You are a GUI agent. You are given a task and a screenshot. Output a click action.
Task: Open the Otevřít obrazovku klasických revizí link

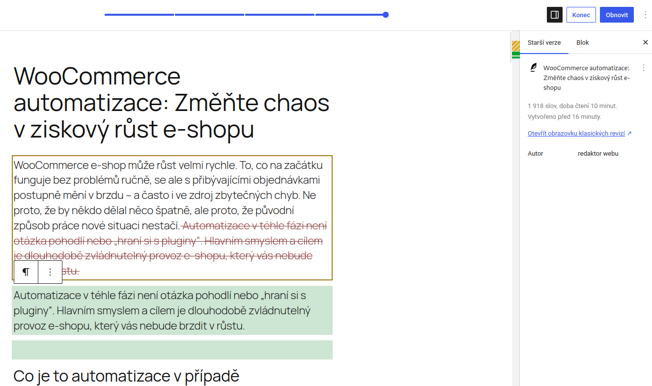click(580, 134)
